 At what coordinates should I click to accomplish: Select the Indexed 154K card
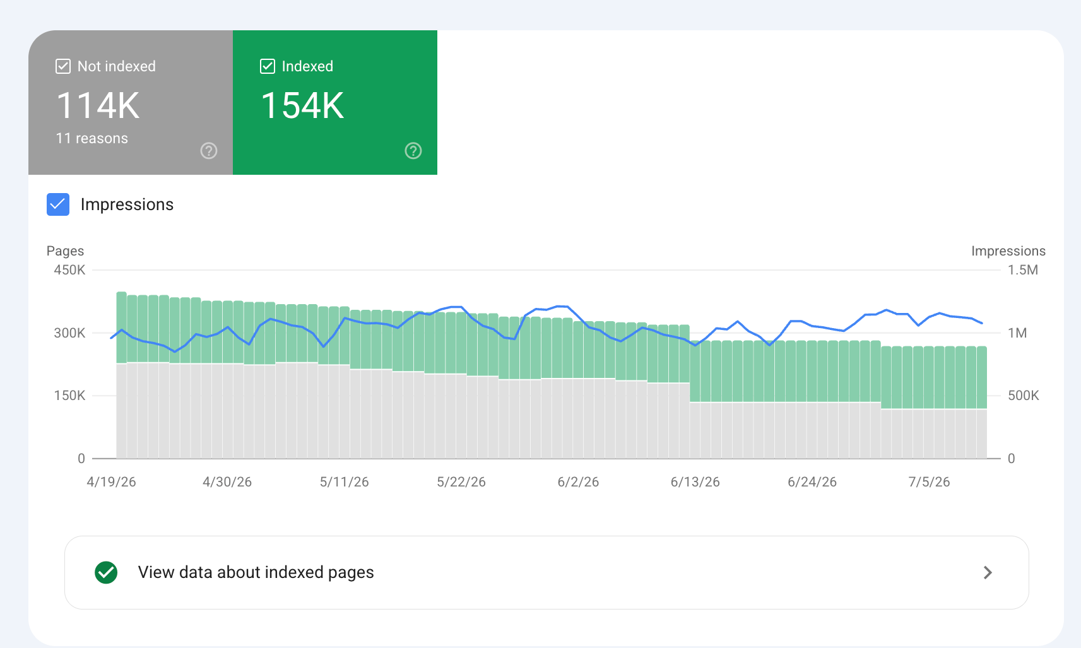tap(335, 102)
